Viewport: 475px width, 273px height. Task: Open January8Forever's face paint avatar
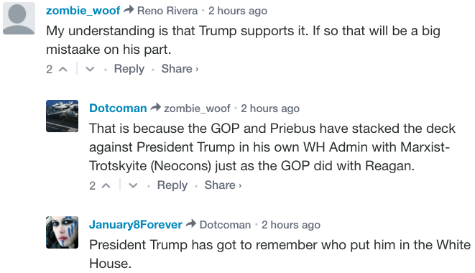62,232
